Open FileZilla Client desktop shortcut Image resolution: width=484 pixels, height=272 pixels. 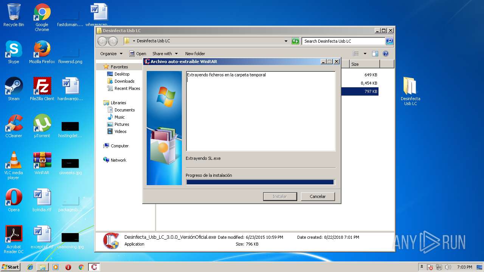[x=42, y=89]
